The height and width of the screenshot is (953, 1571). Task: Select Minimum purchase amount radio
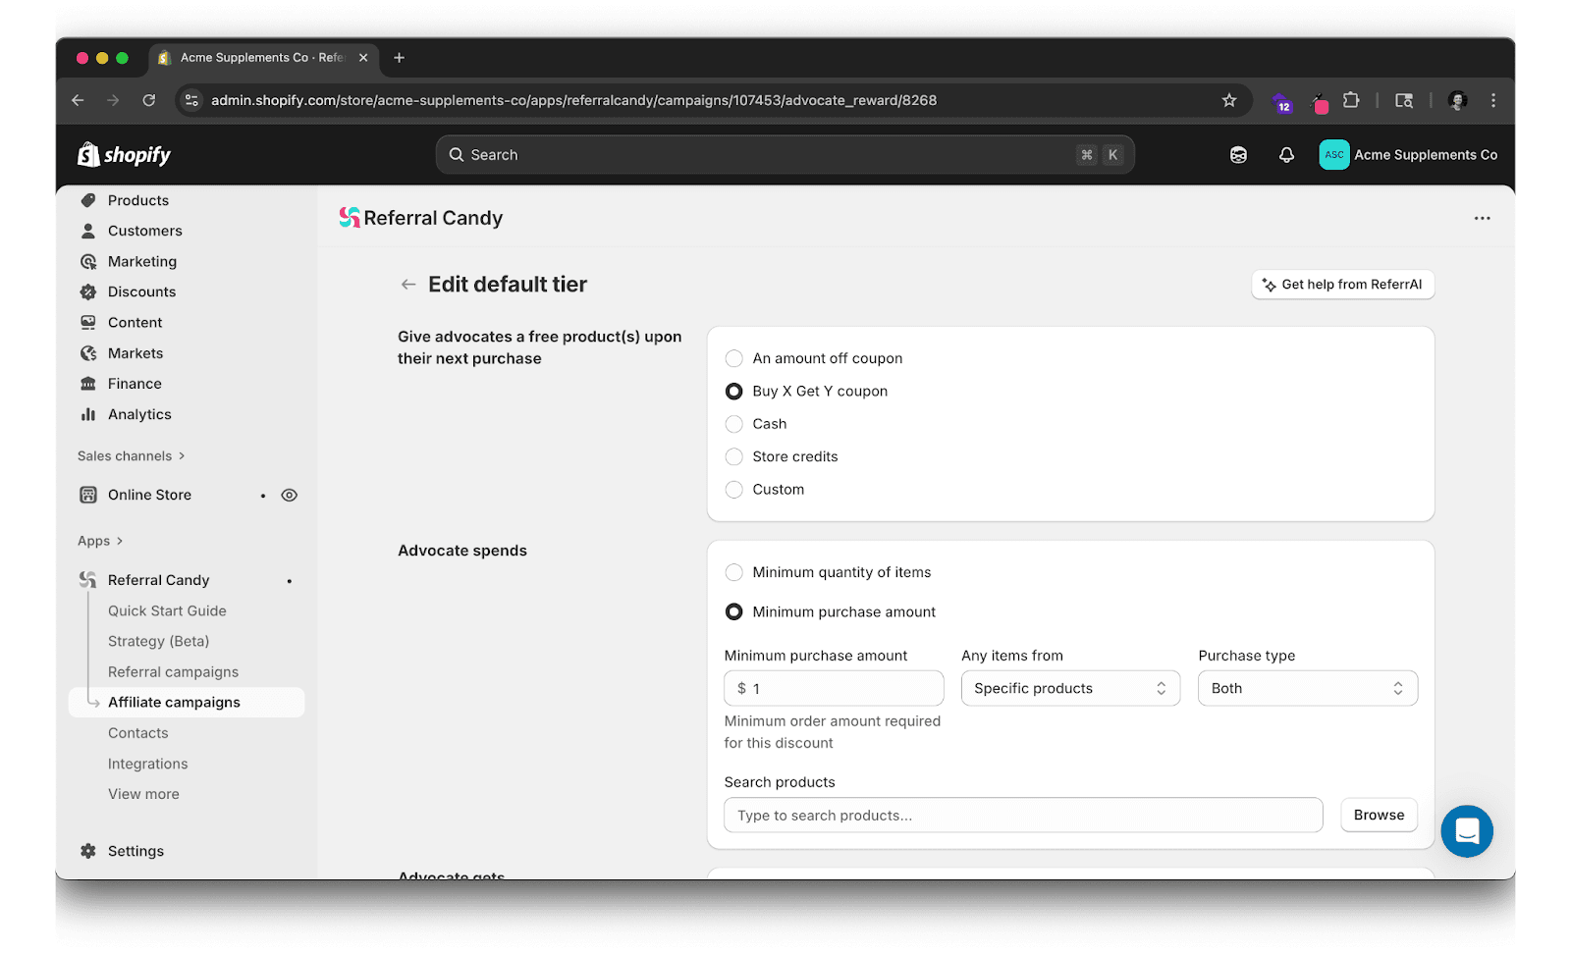[733, 611]
